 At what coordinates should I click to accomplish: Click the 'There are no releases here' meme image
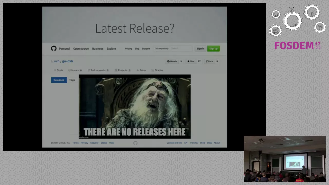pyautogui.click(x=135, y=107)
